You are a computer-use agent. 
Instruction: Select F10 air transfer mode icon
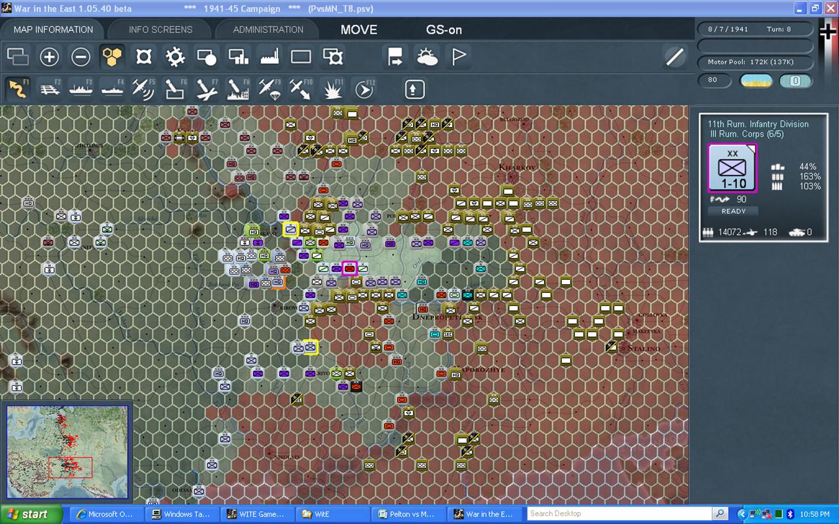point(301,89)
